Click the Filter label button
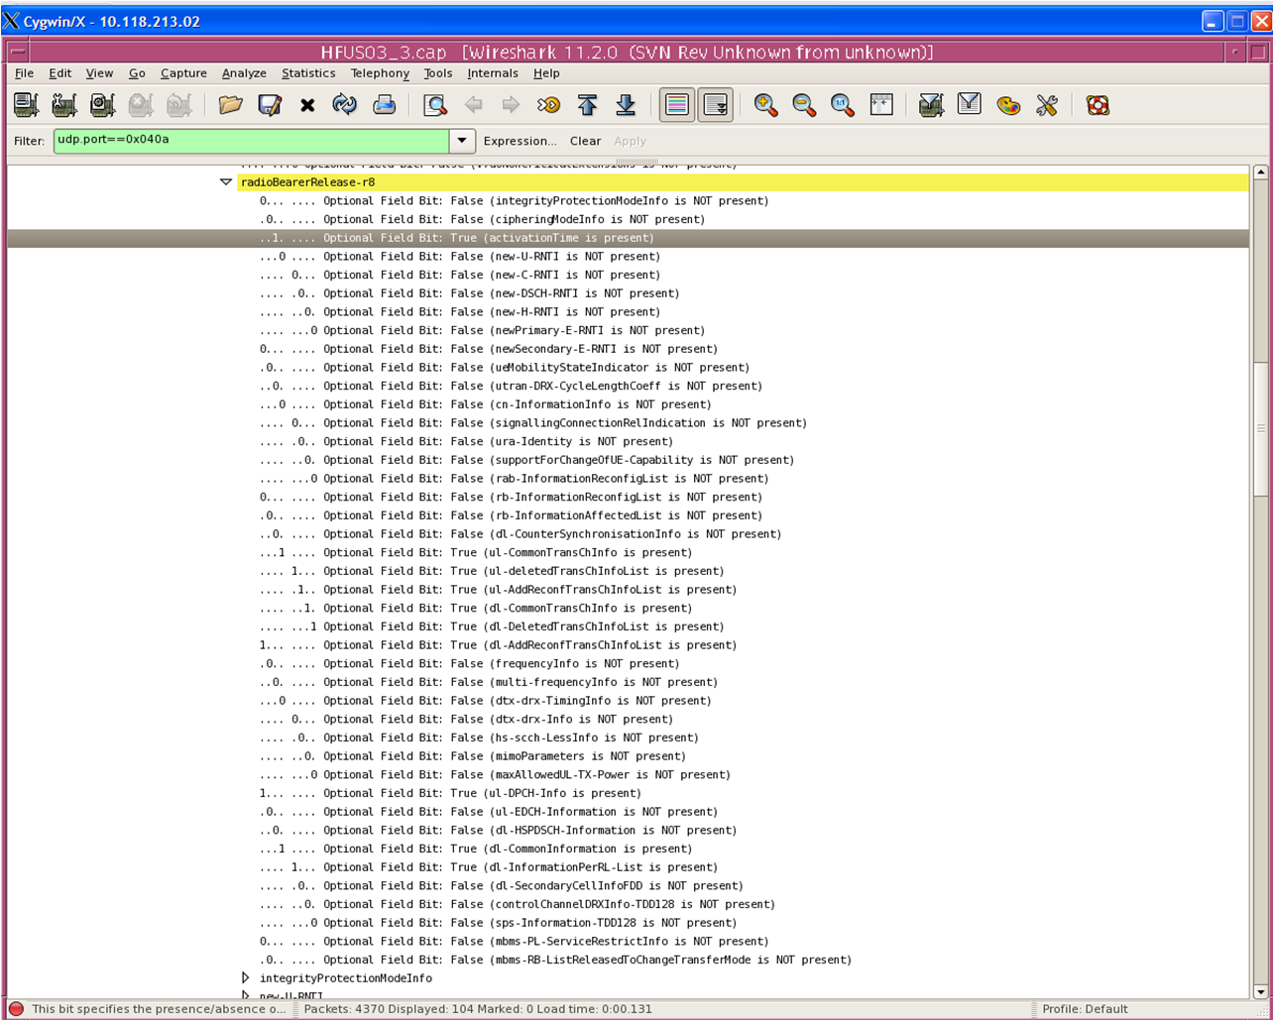 point(30,141)
